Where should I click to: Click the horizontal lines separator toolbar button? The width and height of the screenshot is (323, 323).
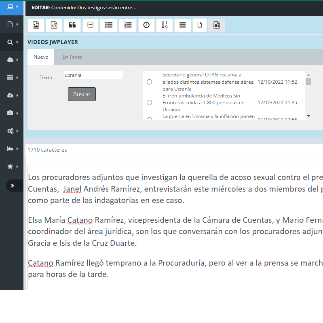tap(183, 25)
